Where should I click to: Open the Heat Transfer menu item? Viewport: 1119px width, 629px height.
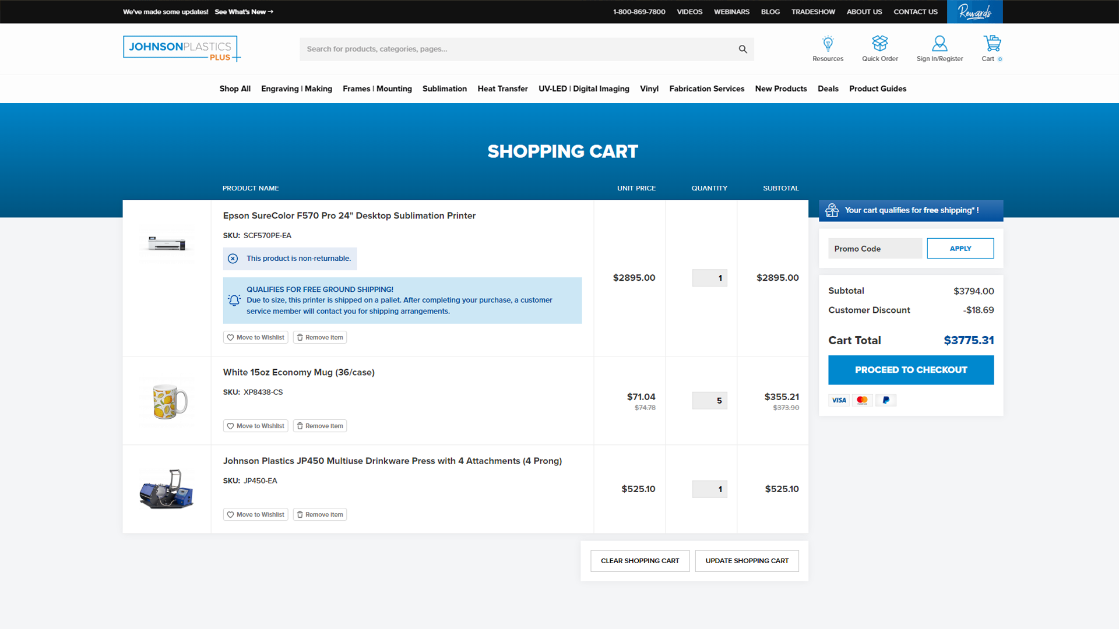coord(502,89)
